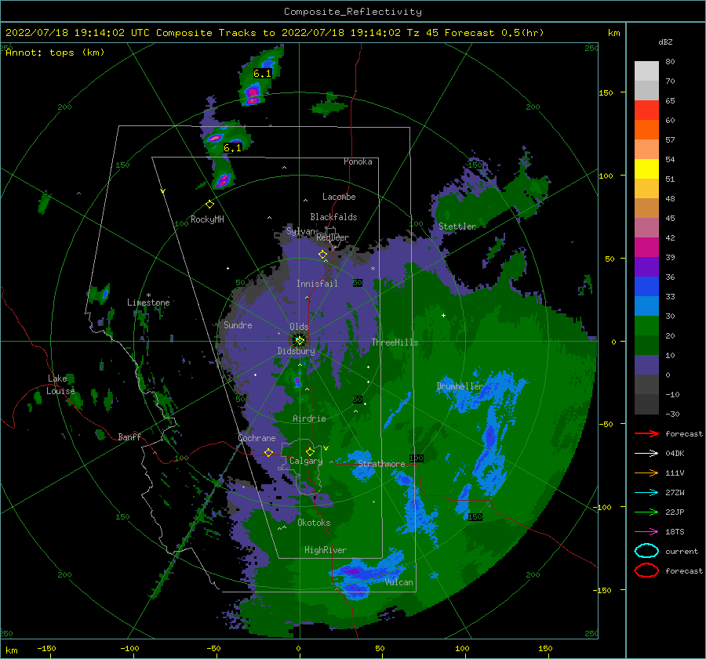Click the Calgary city label
Image resolution: width=706 pixels, height=659 pixels.
[306, 461]
